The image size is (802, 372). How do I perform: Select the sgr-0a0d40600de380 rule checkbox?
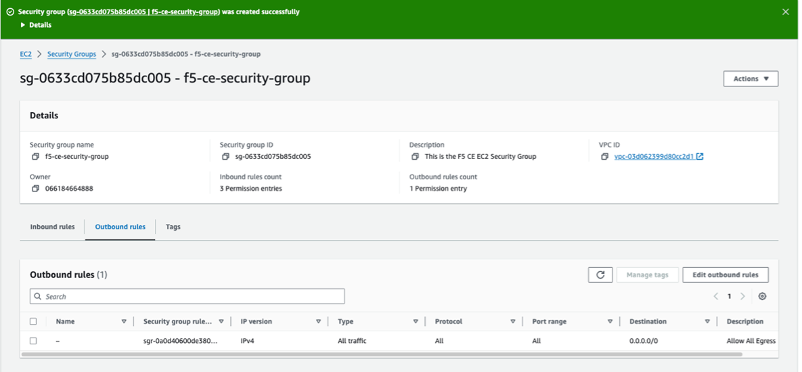point(33,341)
